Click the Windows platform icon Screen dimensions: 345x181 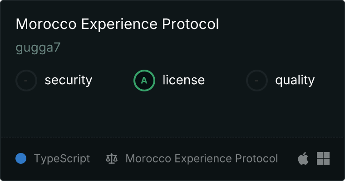pyautogui.click(x=323, y=158)
